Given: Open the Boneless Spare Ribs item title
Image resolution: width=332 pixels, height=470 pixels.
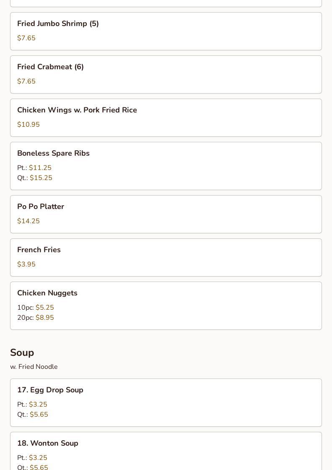Looking at the screenshot, I should pos(53,154).
